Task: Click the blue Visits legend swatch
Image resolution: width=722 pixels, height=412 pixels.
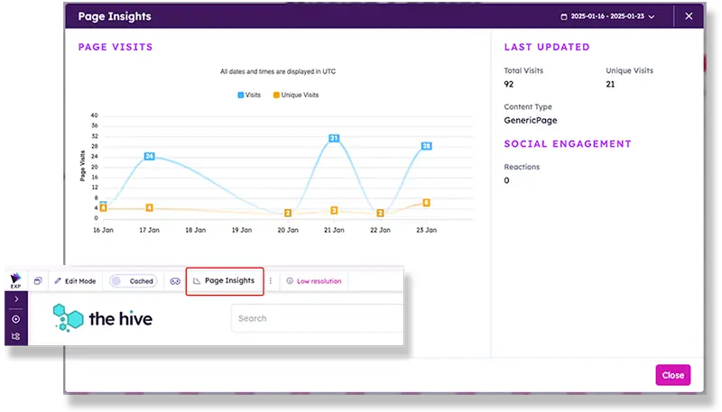Action: 240,96
